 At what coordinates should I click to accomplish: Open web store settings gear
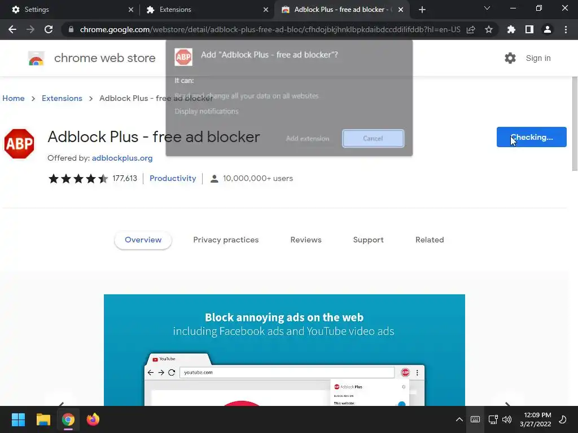tap(510, 58)
